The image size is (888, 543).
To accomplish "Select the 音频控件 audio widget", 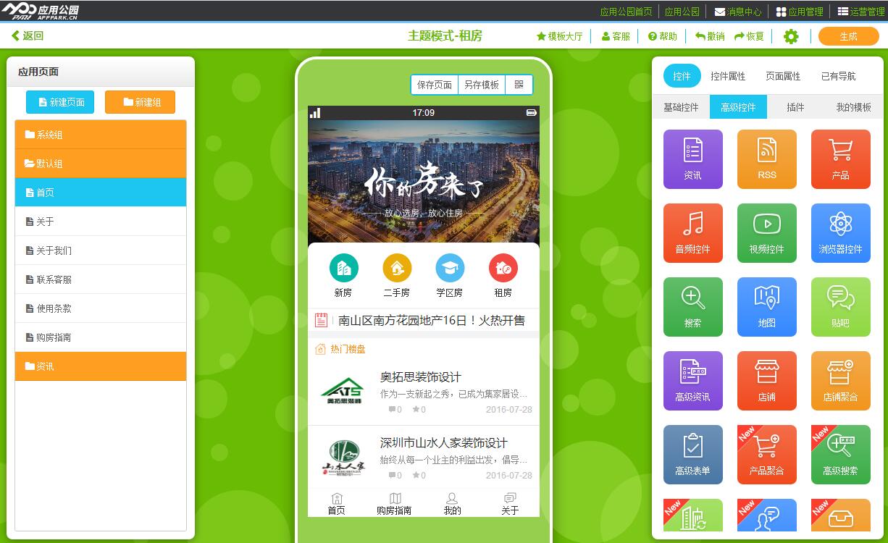I will 692,232.
